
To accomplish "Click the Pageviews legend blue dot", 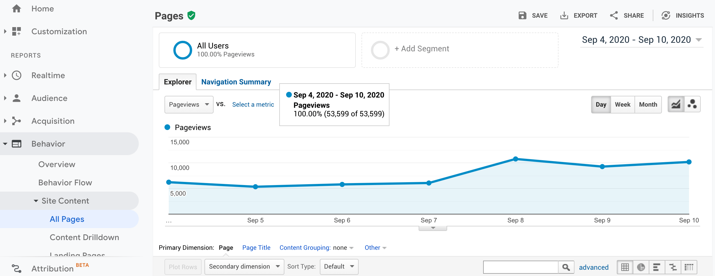I will point(167,127).
